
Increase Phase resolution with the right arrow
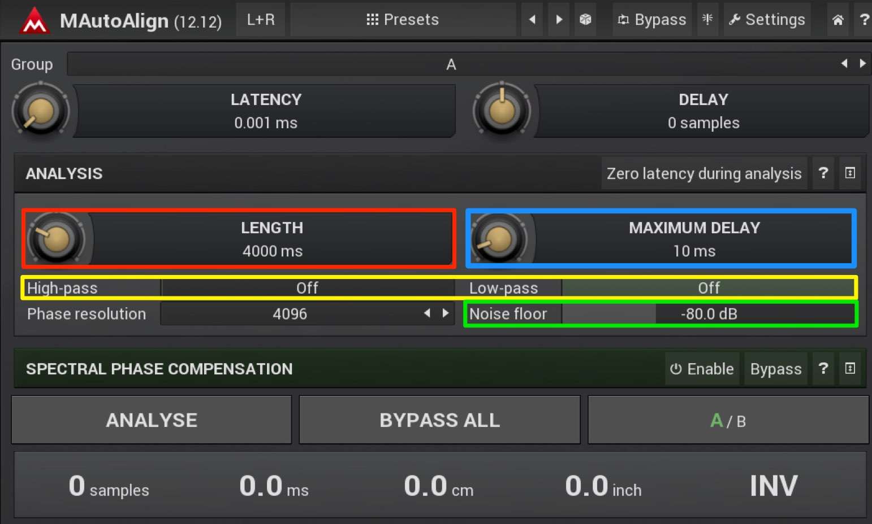pos(446,313)
